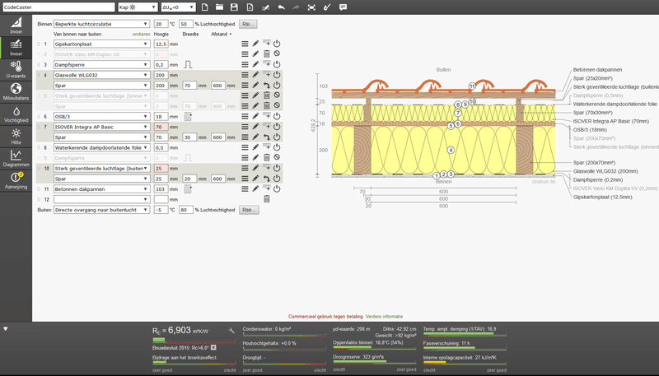Open the Glaswolle WLG032 material dropdown

100,75
